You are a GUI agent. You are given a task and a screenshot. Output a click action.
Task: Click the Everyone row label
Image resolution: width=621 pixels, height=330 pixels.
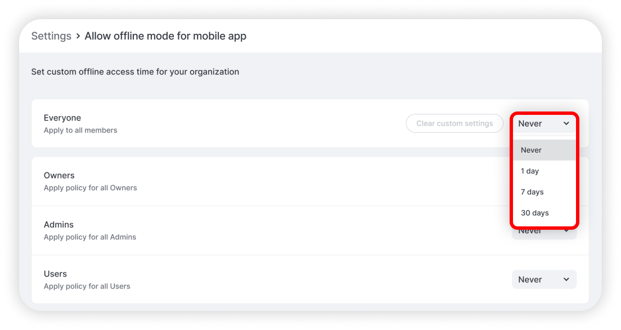point(62,118)
